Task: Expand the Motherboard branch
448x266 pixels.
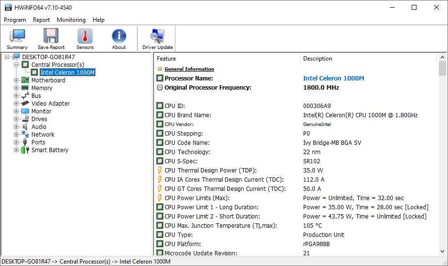Action: [16, 80]
